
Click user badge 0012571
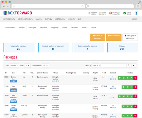click(x=13, y=81)
